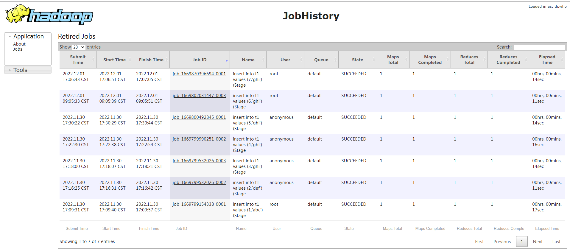The width and height of the screenshot is (570, 251).
Task: Click the footer Reduces Total filter field
Action: point(469,228)
